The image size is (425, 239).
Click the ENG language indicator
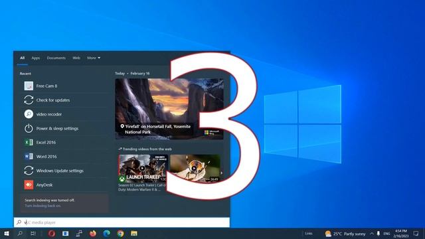[386, 233]
